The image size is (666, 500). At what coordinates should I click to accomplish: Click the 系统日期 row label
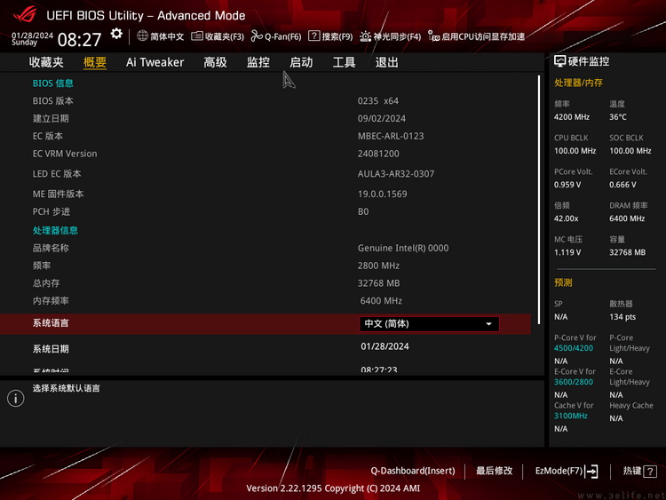(x=51, y=349)
